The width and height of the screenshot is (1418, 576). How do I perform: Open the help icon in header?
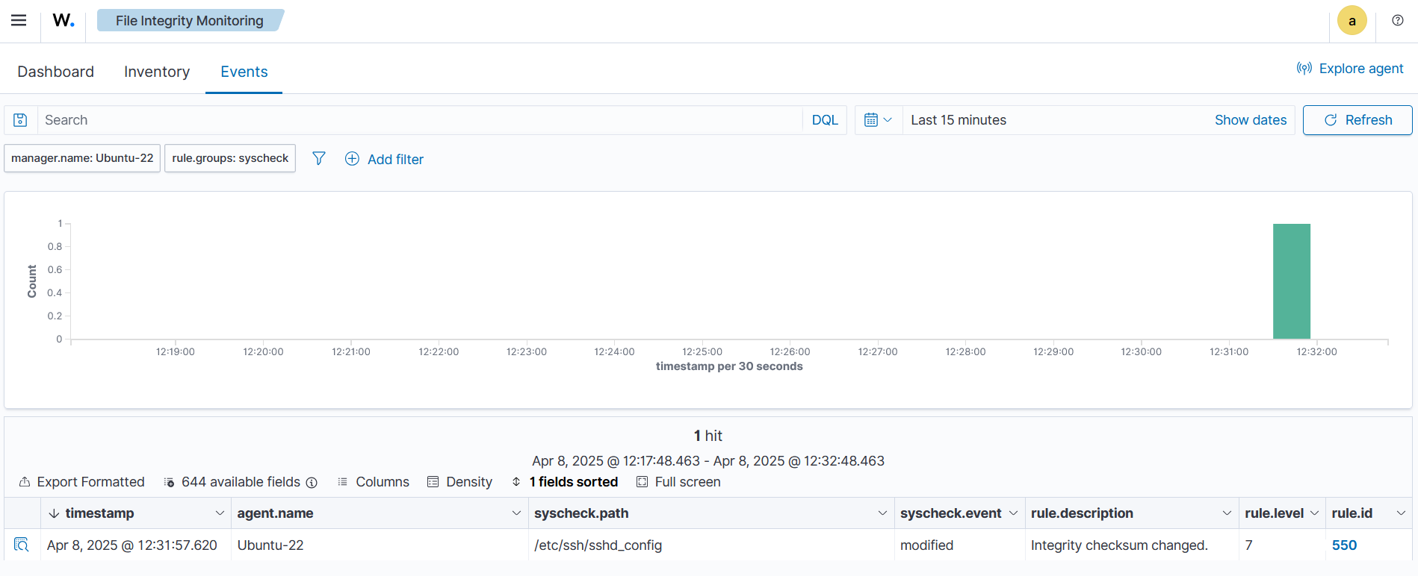pos(1397,20)
